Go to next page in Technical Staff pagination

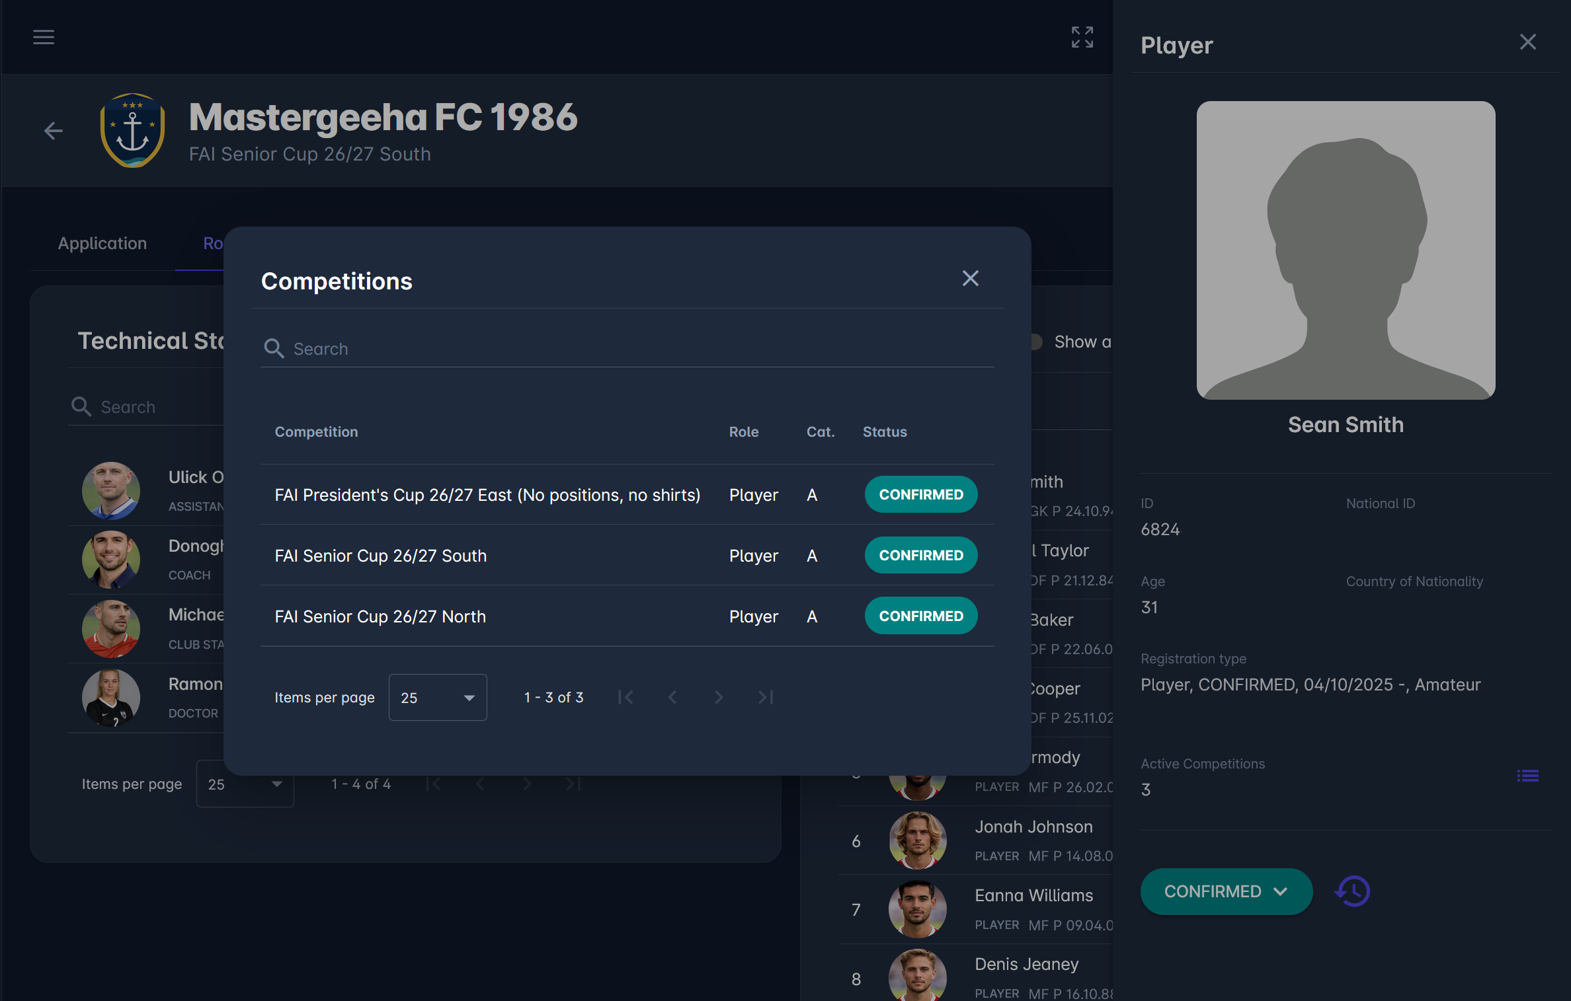pos(527,784)
